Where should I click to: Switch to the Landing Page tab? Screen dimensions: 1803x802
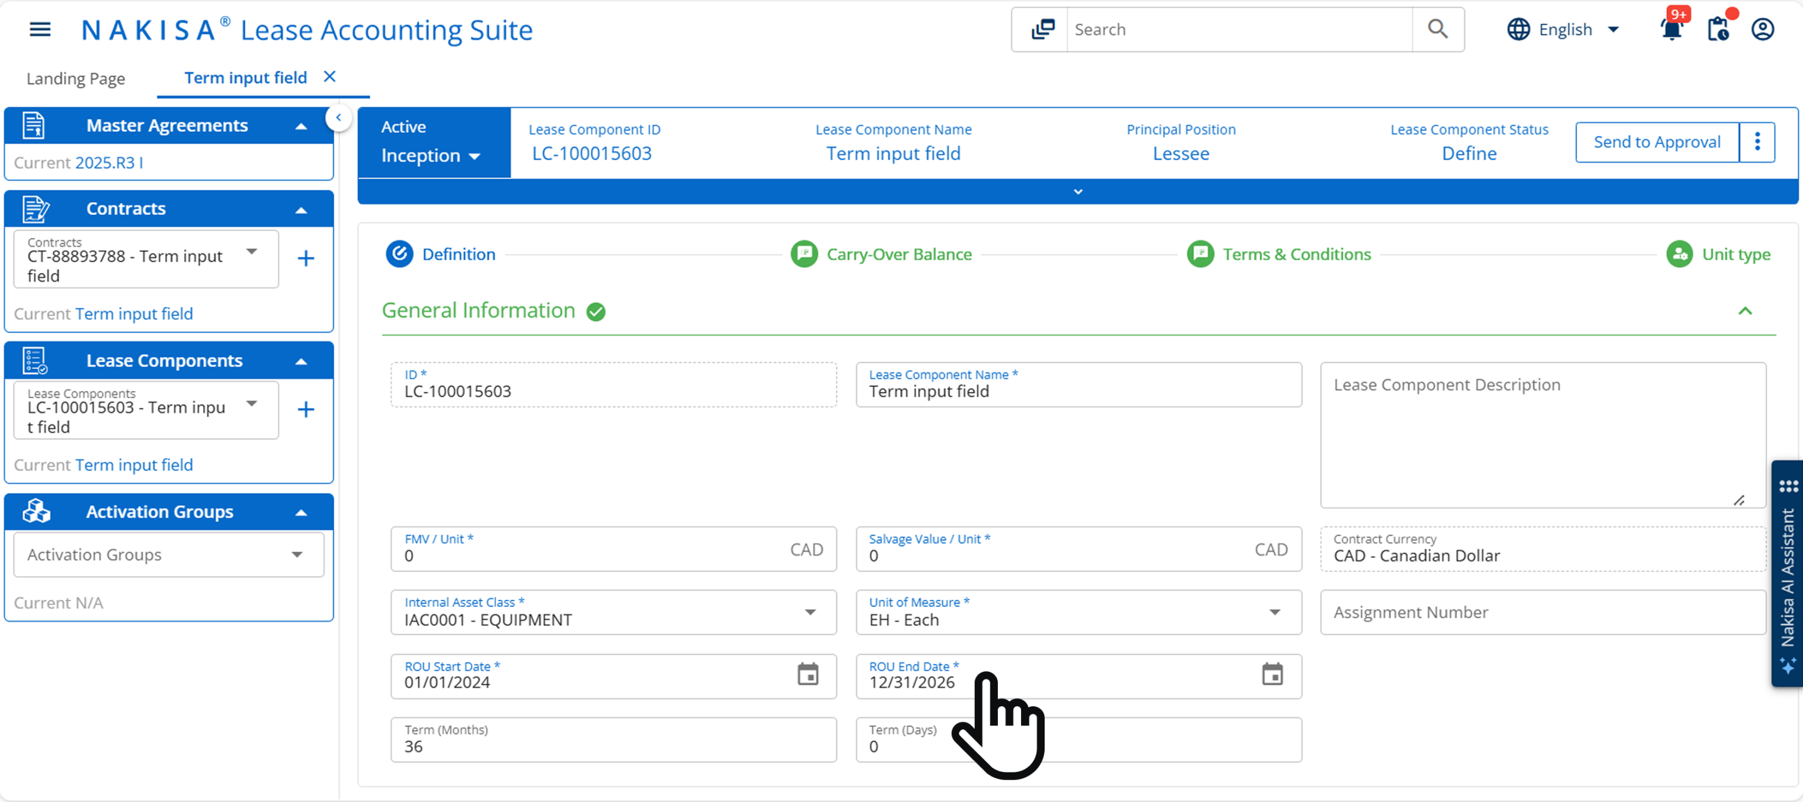click(76, 79)
